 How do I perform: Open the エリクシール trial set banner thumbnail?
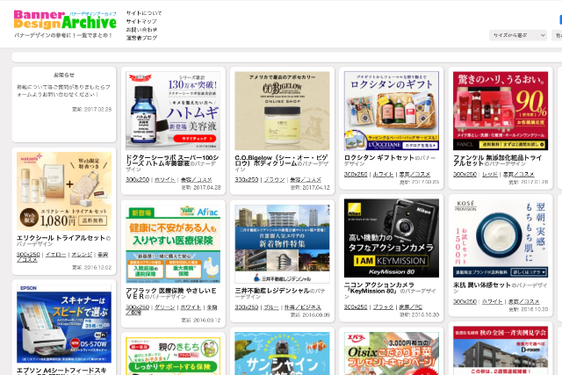point(64,191)
